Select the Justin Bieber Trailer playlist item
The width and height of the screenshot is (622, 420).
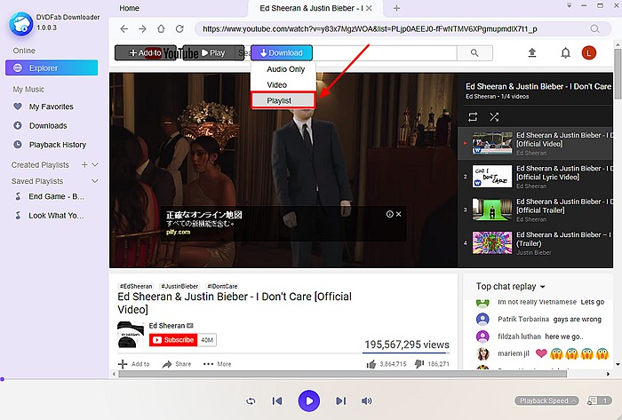536,243
